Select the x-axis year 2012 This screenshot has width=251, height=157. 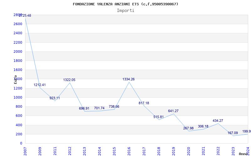(70, 151)
